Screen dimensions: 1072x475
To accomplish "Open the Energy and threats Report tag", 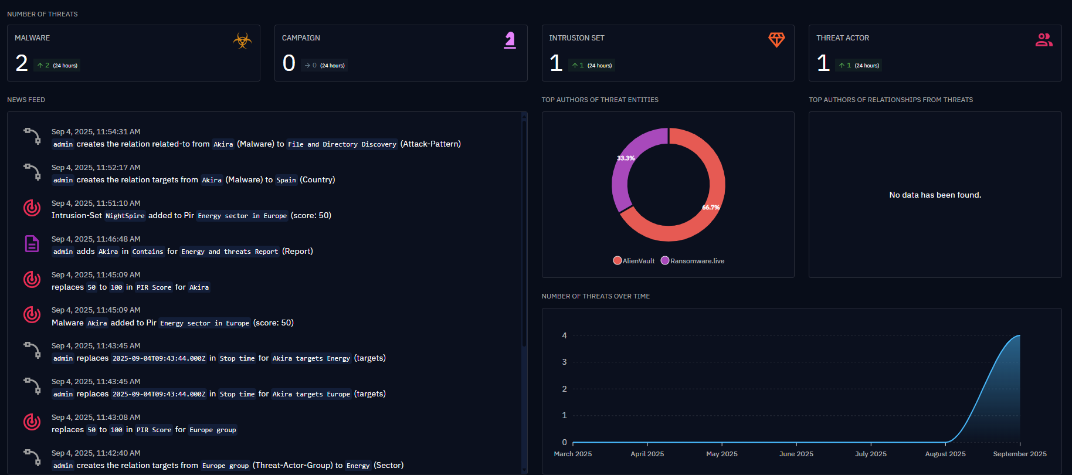I will [x=229, y=252].
